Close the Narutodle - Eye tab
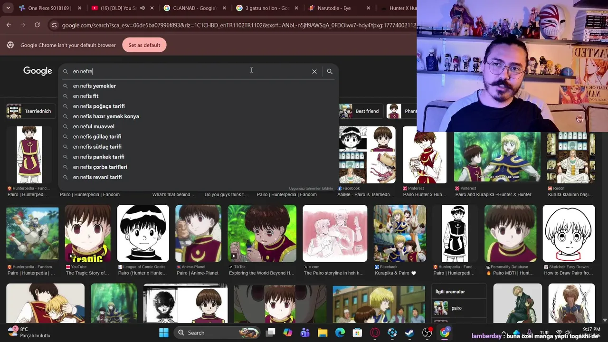This screenshot has height=342, width=608. (x=369, y=8)
